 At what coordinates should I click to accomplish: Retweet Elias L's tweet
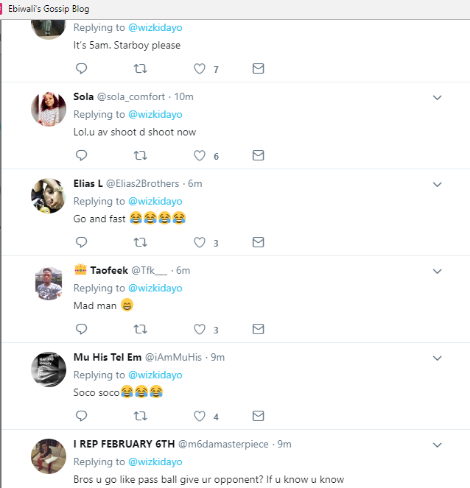[x=140, y=242]
